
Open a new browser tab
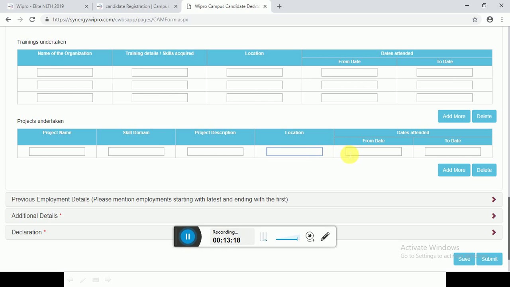[x=279, y=6]
